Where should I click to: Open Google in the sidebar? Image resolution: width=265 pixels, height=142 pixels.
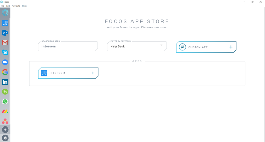[x=5, y=72]
